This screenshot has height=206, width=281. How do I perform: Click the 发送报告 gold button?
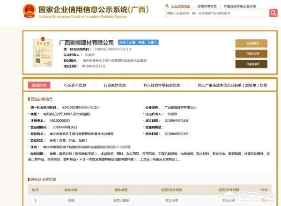tap(251, 44)
